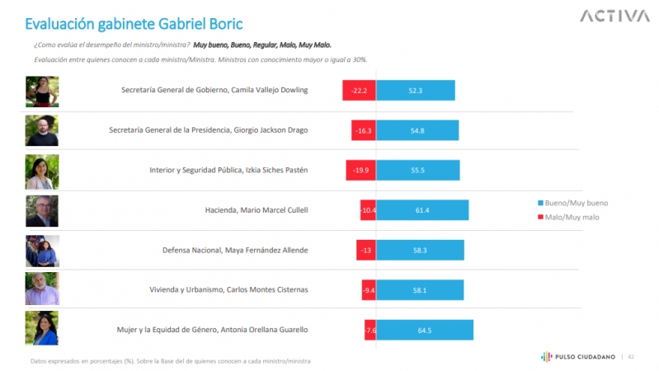
Task: Select Maya Fernández's photo thumbnail
Action: pos(42,250)
